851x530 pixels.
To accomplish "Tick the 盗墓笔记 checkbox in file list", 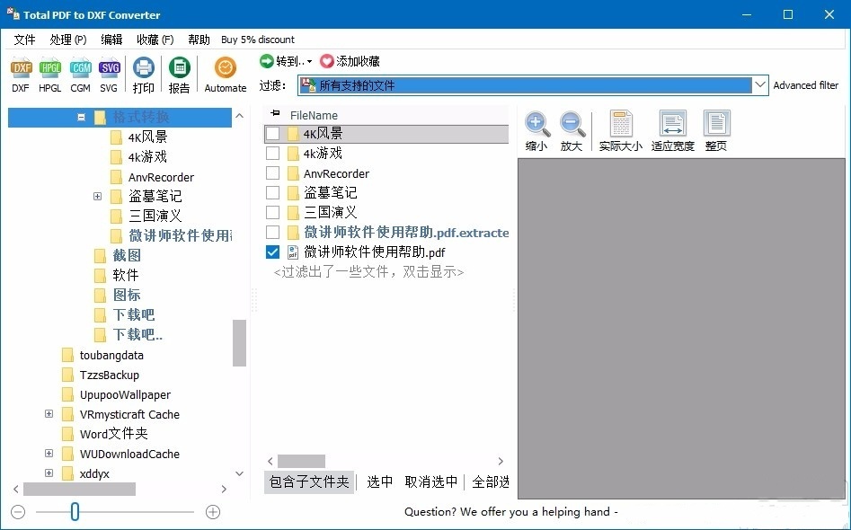I will pyautogui.click(x=272, y=192).
